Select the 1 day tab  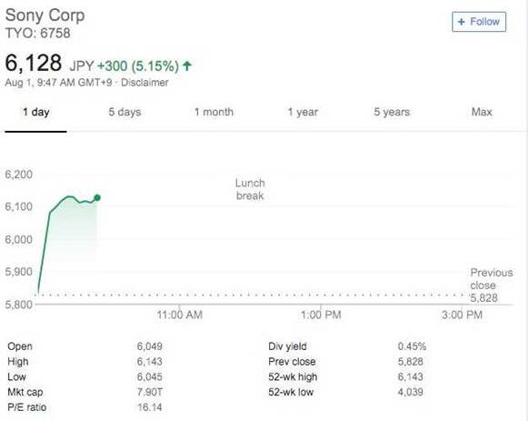tap(35, 112)
